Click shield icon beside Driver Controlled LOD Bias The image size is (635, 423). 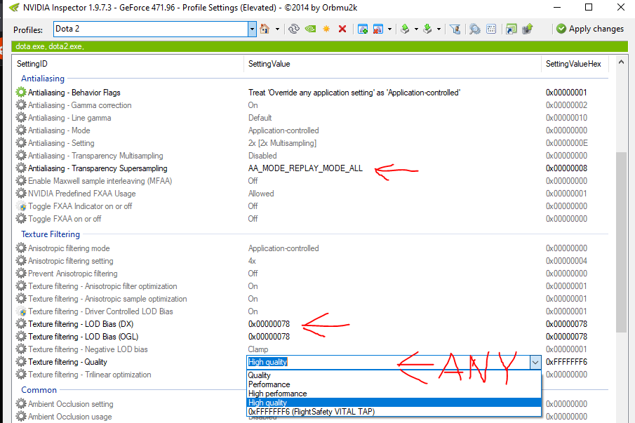point(21,311)
